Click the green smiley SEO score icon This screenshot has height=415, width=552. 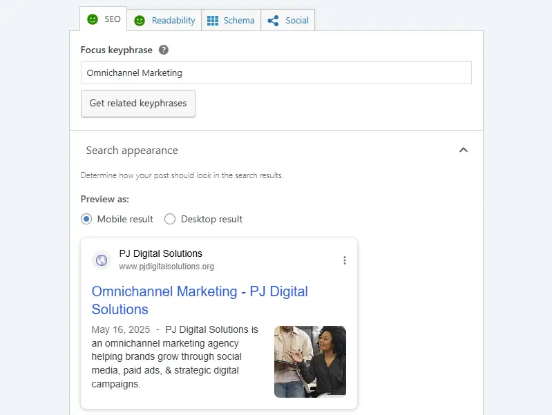[93, 19]
